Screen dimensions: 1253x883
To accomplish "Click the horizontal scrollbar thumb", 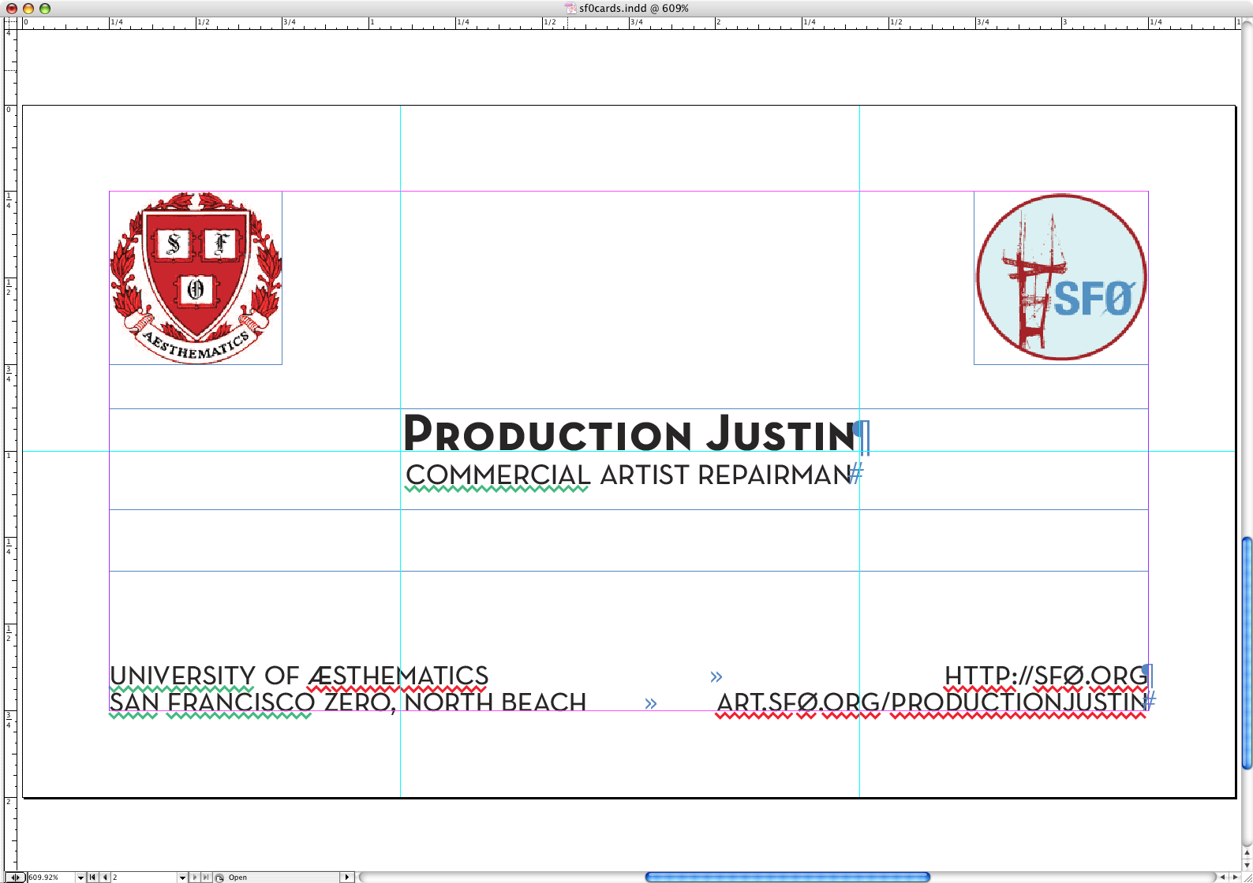I will [x=787, y=877].
